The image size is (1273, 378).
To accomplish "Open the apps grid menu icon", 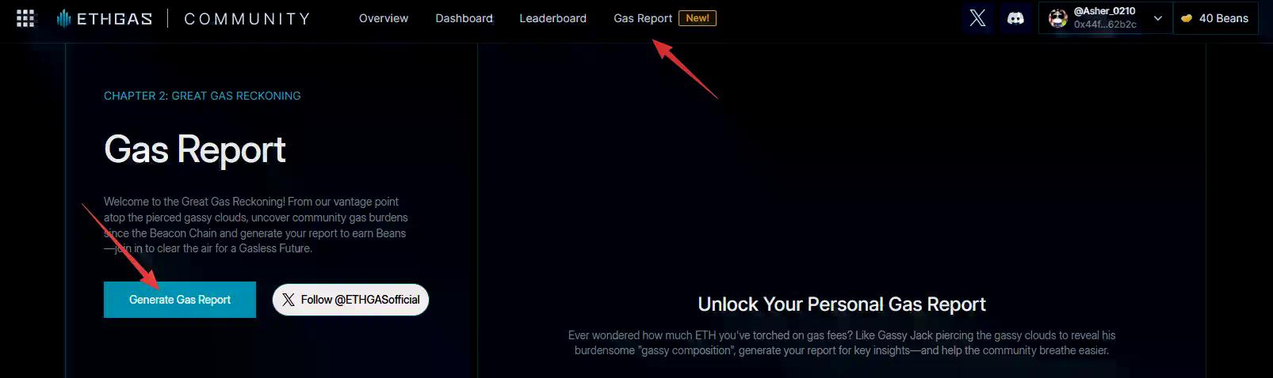I will (x=25, y=18).
